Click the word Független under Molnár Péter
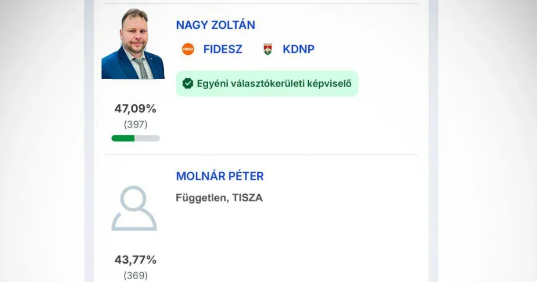Screen dimensions: 537x282 pyautogui.click(x=200, y=198)
